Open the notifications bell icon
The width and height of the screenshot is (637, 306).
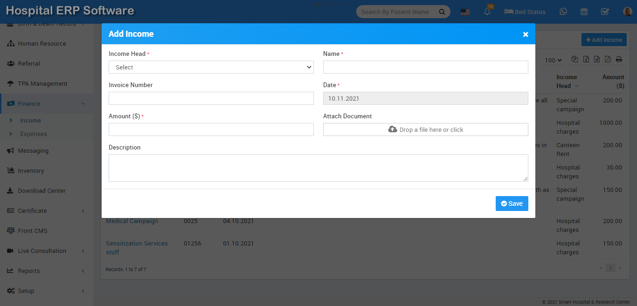(487, 12)
